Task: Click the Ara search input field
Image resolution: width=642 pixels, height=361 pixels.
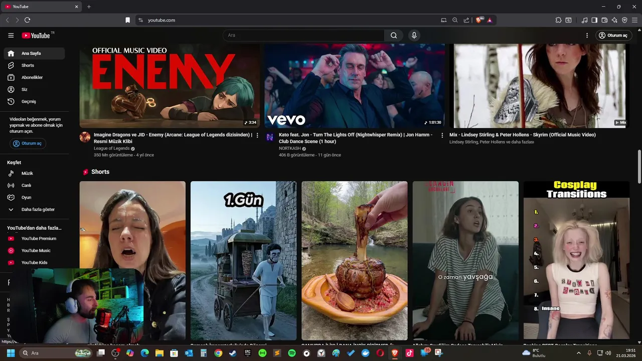Action: pos(303,35)
